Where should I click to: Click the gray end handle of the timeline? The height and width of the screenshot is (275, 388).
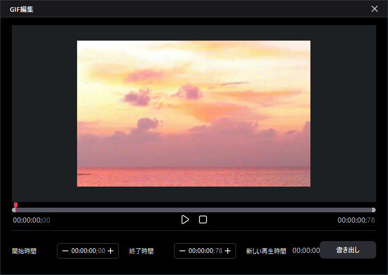pyautogui.click(x=373, y=210)
